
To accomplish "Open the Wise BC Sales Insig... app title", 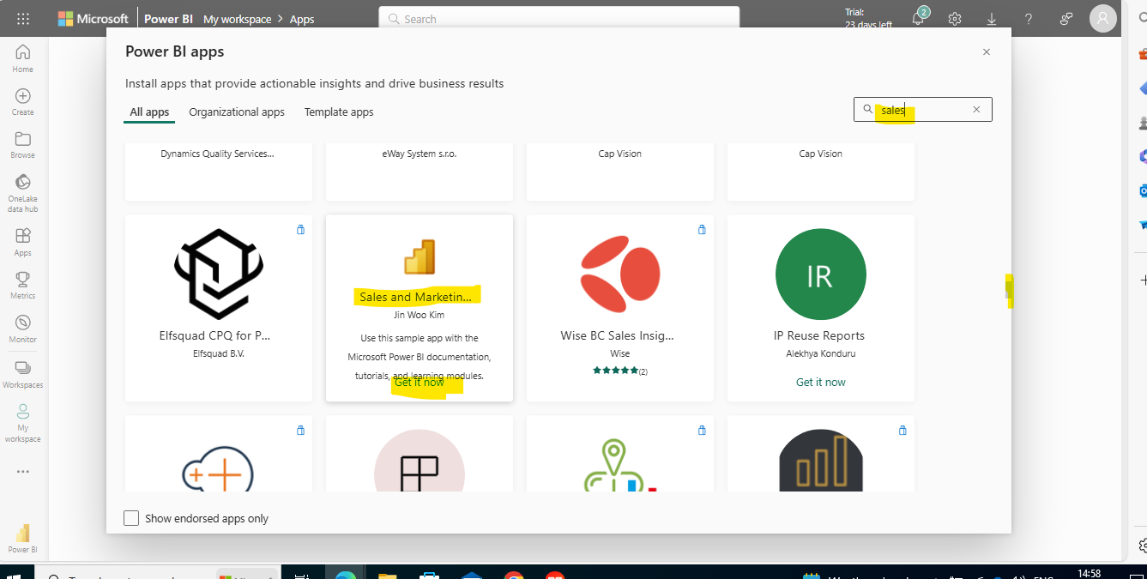I will (x=617, y=335).
